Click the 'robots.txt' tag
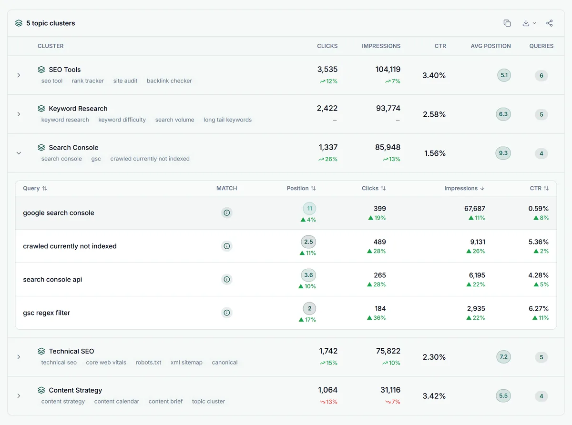Viewport: 572px width, 425px height. (148, 363)
